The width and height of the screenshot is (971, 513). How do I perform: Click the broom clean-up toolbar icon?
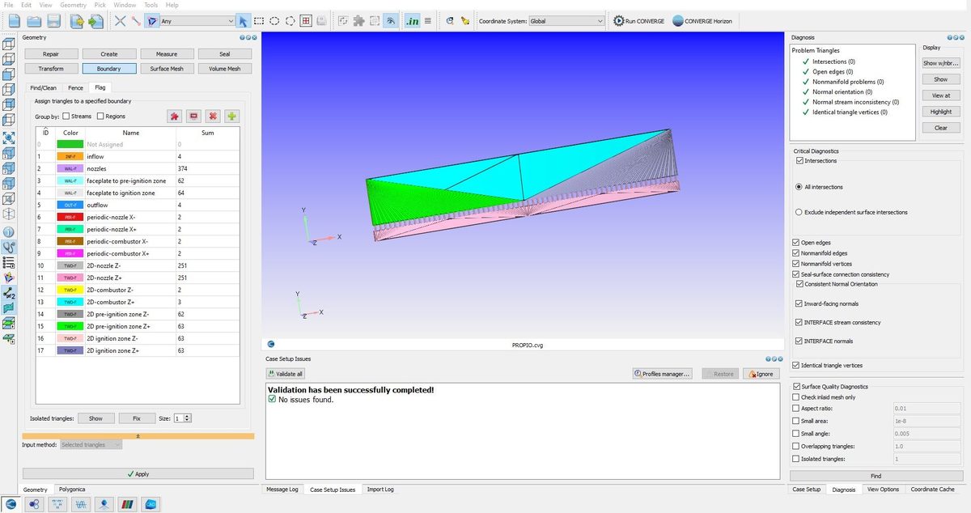(467, 21)
